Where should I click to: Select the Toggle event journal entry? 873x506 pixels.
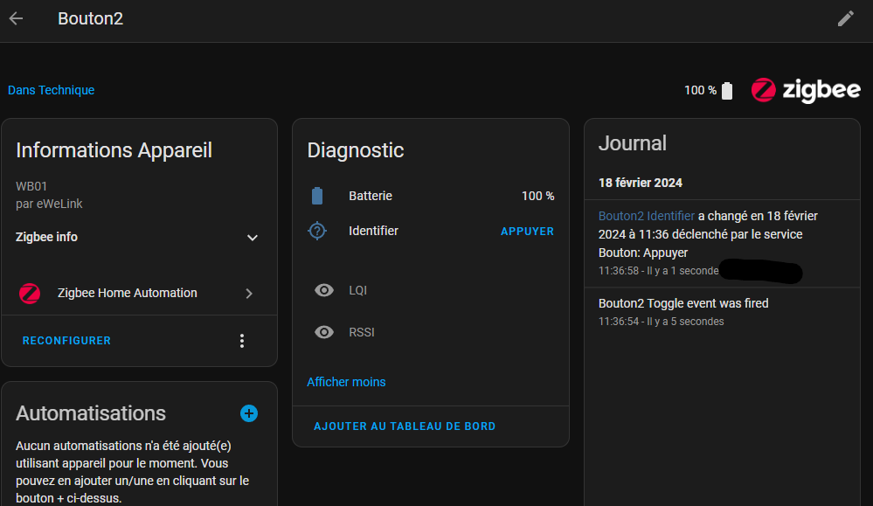[x=683, y=303]
